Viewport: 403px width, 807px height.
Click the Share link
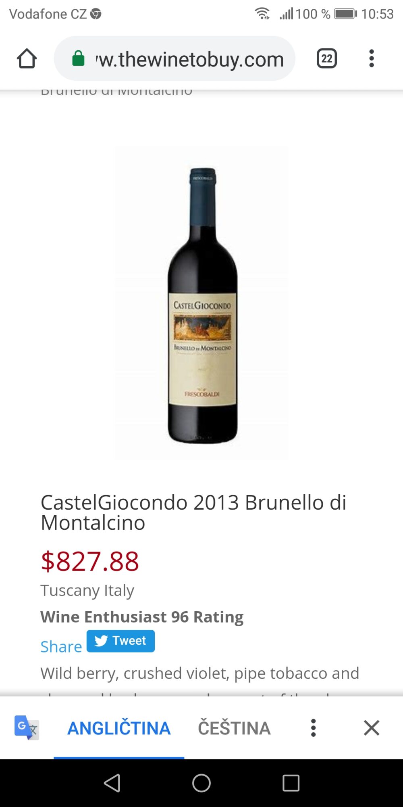tap(61, 646)
